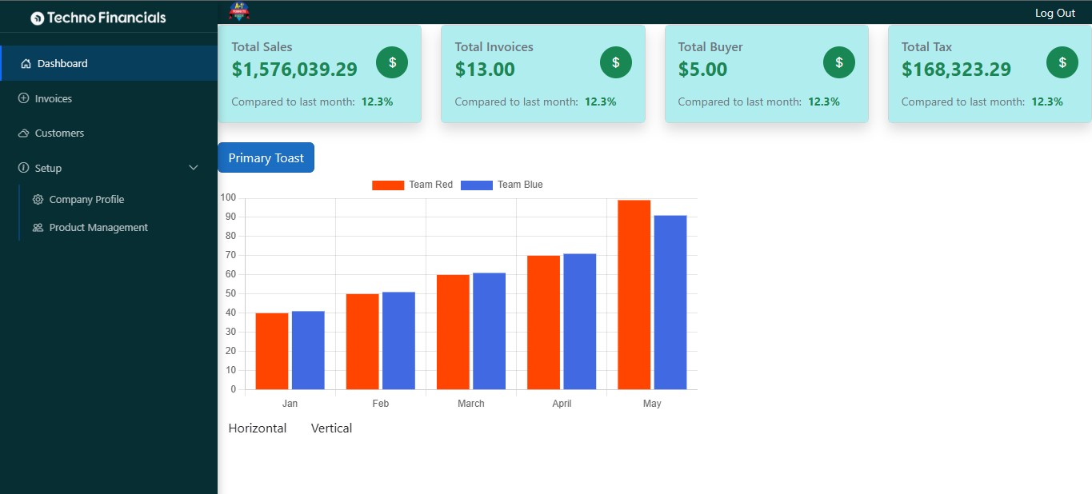Screen dimensions: 1092x494
Task: Click the company badge logo in top bar
Action: (239, 11)
